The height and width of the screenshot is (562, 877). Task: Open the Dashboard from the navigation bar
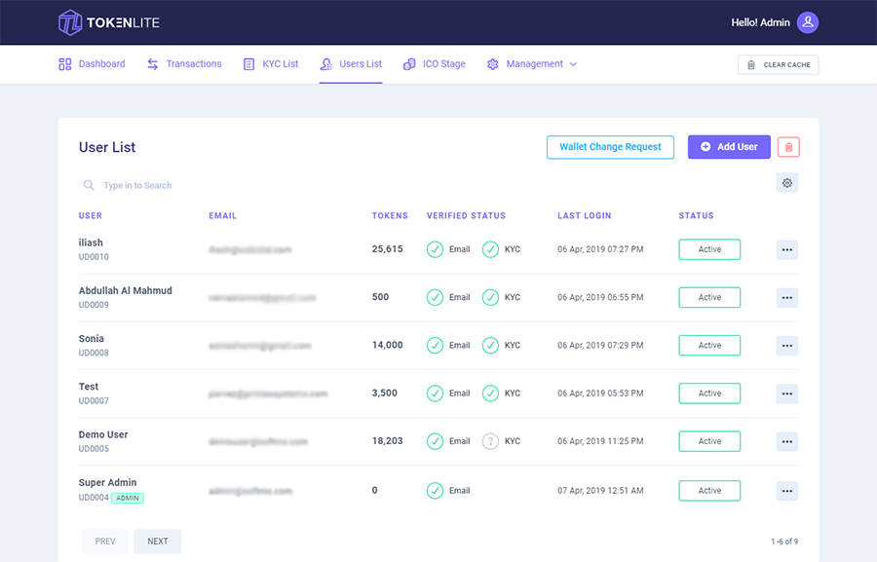tap(91, 63)
